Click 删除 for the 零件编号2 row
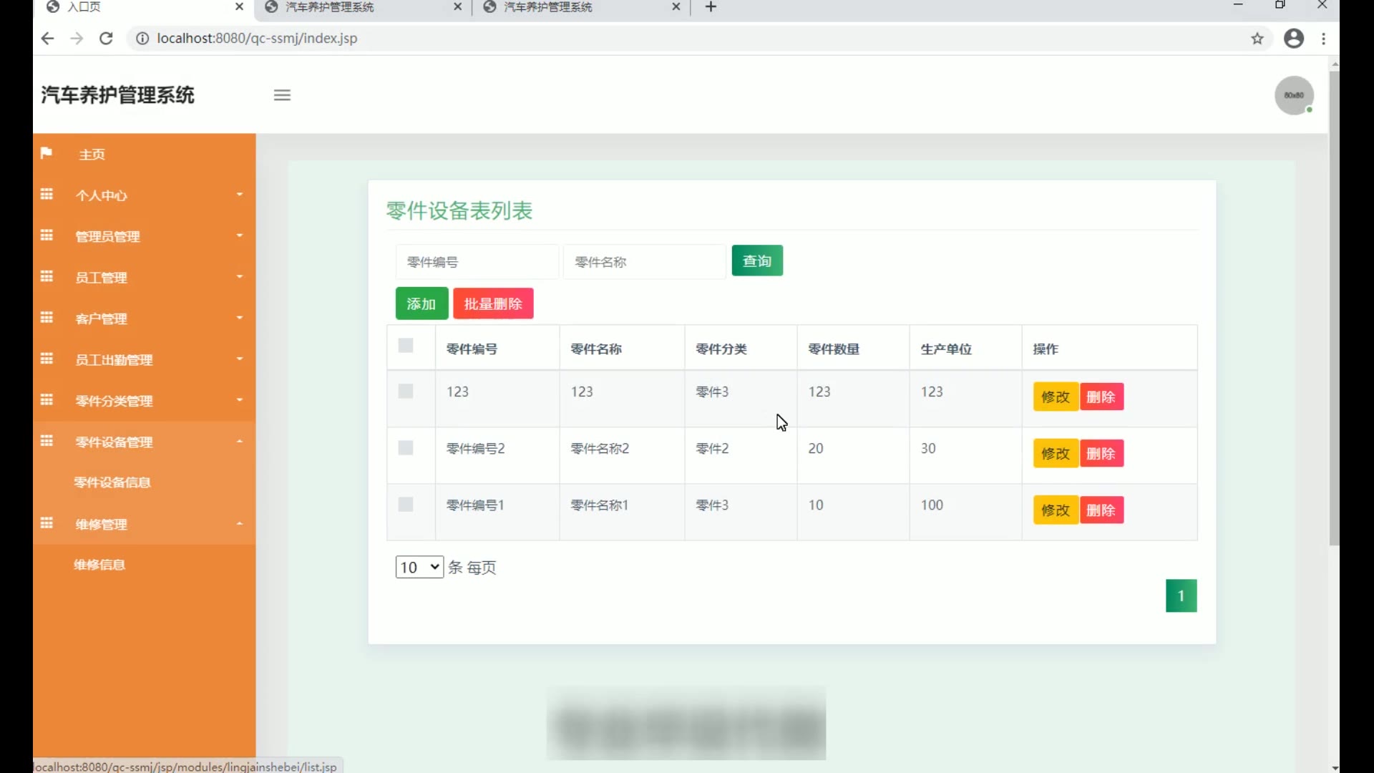1374x773 pixels. point(1101,454)
